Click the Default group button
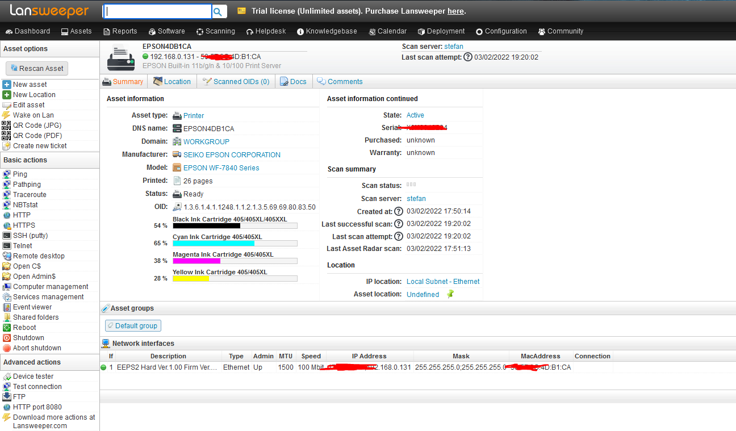Image resolution: width=736 pixels, height=431 pixels. pyautogui.click(x=133, y=326)
